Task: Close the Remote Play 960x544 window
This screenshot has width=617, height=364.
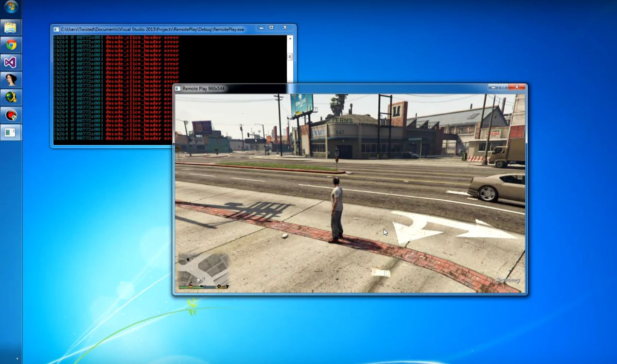Action: [x=517, y=87]
